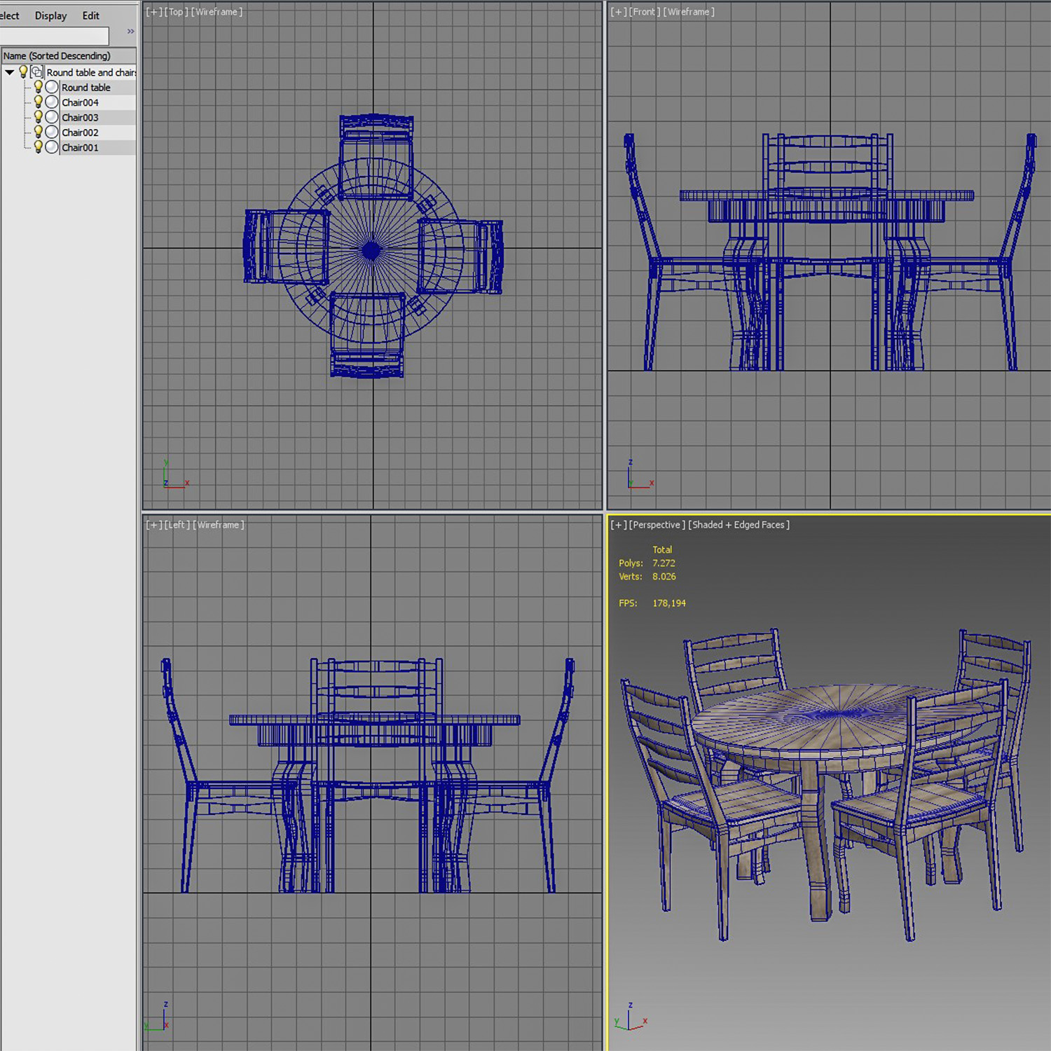Hide the Round table object via its lightbulb
1051x1051 pixels.
39,87
